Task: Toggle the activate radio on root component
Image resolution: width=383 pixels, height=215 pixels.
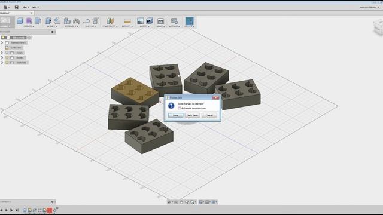Action: click(x=29, y=38)
